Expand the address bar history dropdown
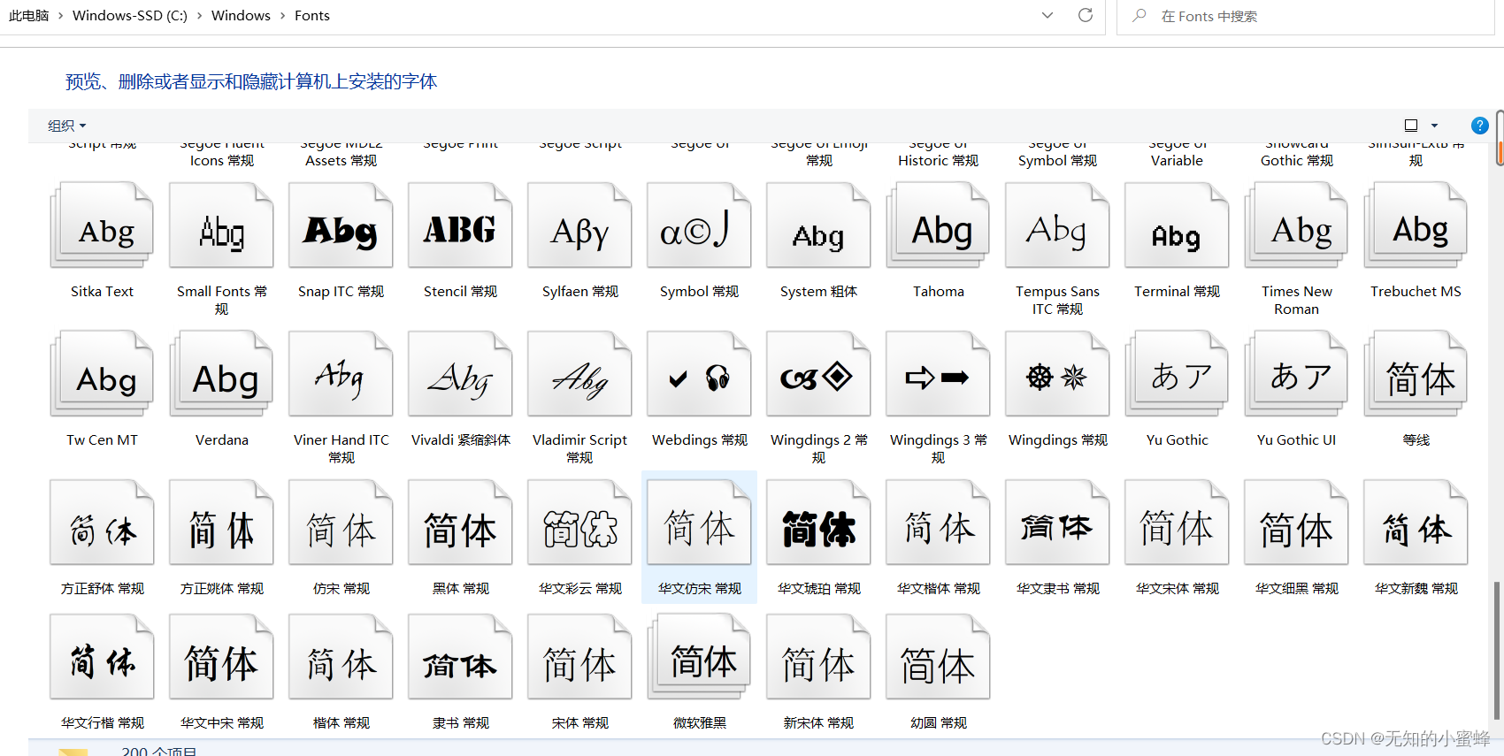Viewport: 1504px width, 756px height. click(x=1047, y=15)
